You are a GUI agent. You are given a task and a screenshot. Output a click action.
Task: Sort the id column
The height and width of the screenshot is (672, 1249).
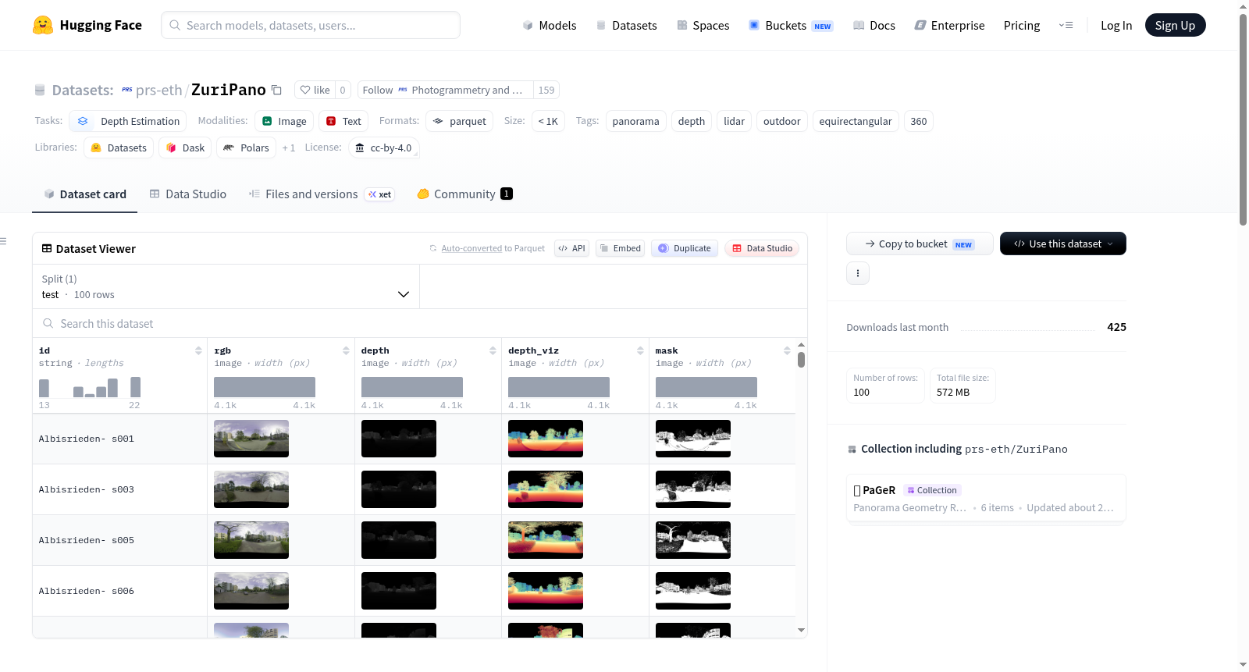(198, 351)
